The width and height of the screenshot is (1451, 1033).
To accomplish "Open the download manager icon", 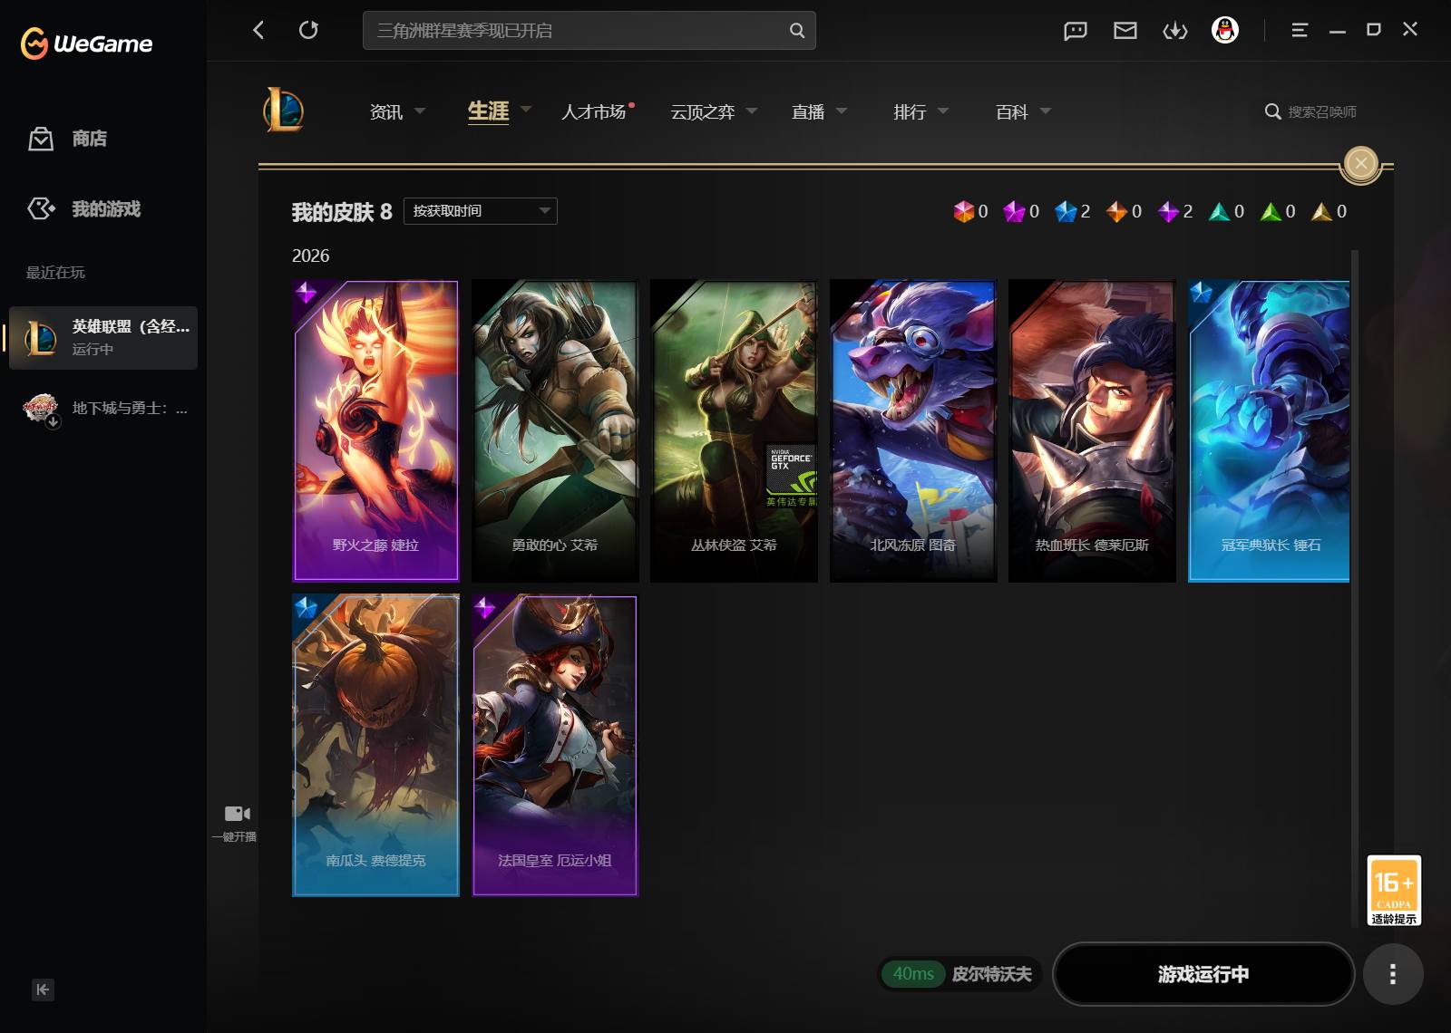I will 1175,31.
